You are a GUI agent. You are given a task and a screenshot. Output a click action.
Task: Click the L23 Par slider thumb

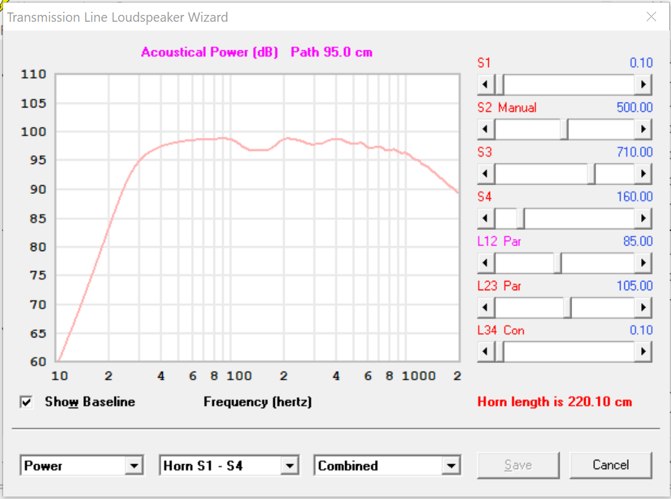[x=567, y=308]
